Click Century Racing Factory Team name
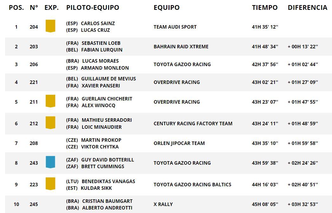Viewport: 332px width, 213px height. click(193, 124)
